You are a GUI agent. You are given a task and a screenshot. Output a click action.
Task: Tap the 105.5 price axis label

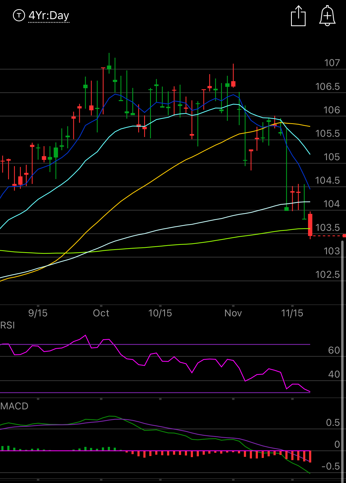pos(328,133)
